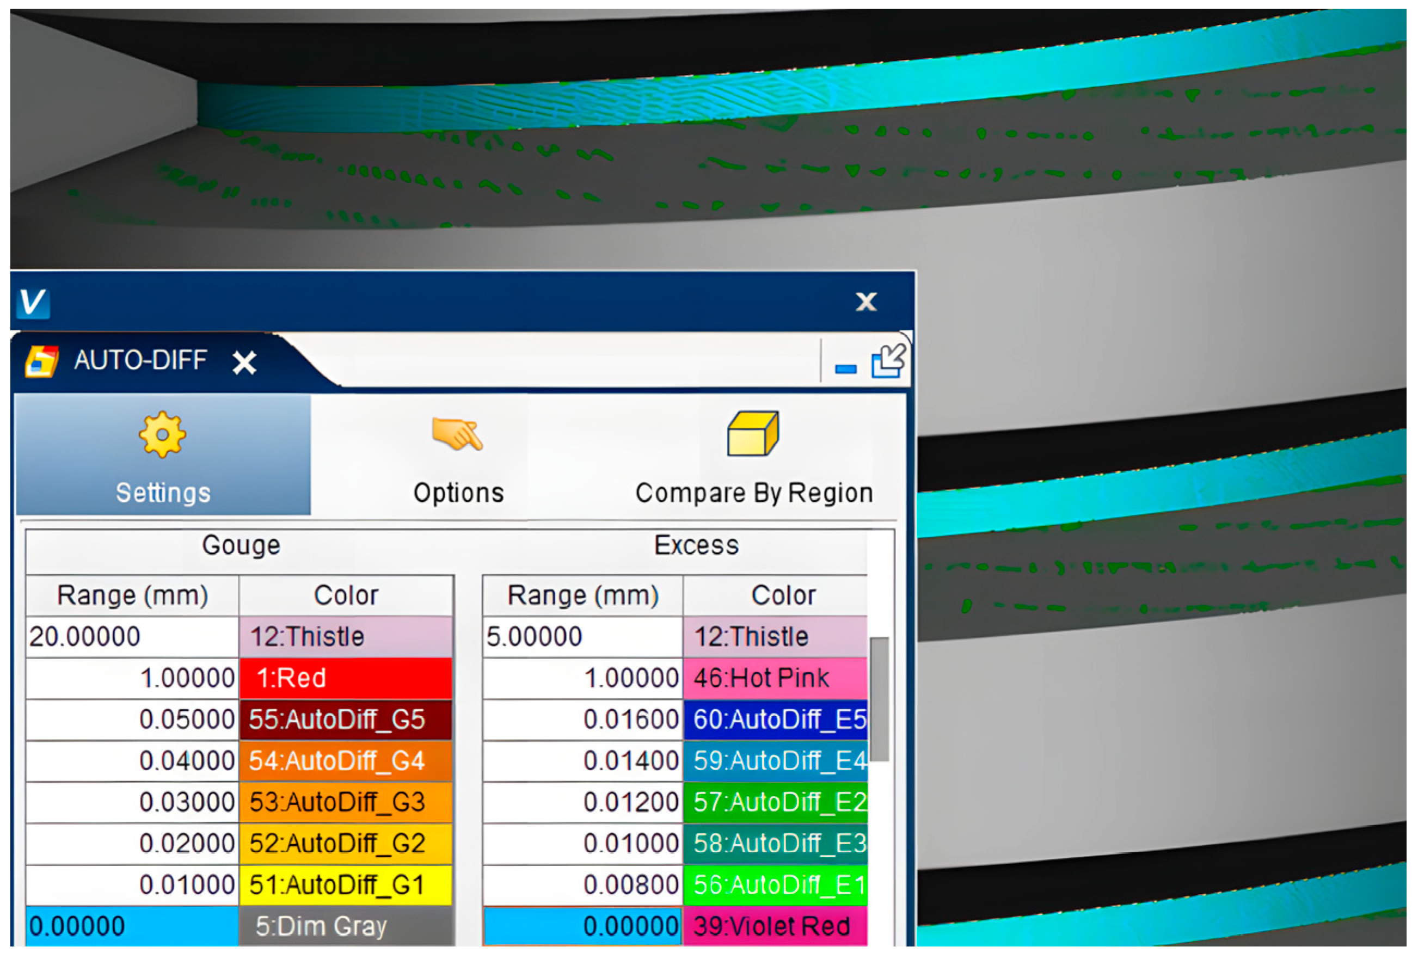This screenshot has height=959, width=1418.
Task: Click the Settings gear icon
Action: click(x=162, y=434)
